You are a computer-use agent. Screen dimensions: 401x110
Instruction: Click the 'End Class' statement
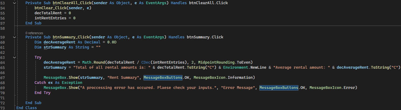(x=27, y=108)
